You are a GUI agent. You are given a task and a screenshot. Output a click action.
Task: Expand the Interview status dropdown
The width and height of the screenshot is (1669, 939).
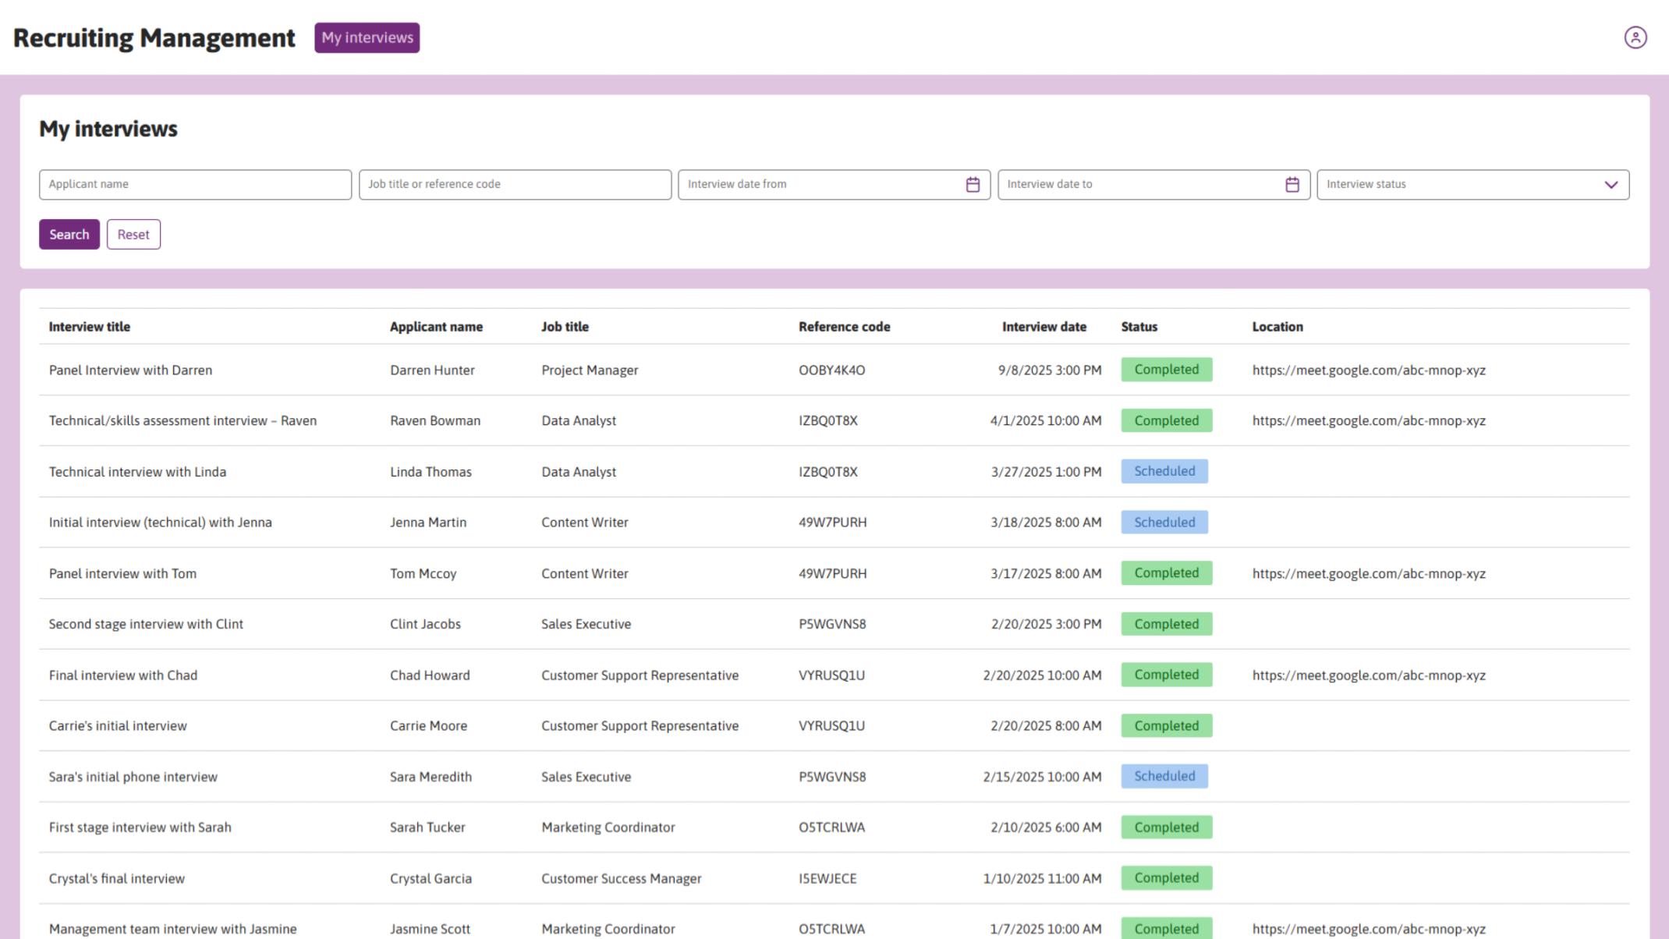pos(1611,185)
